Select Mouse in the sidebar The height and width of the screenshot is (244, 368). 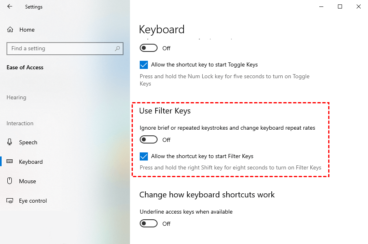point(28,181)
